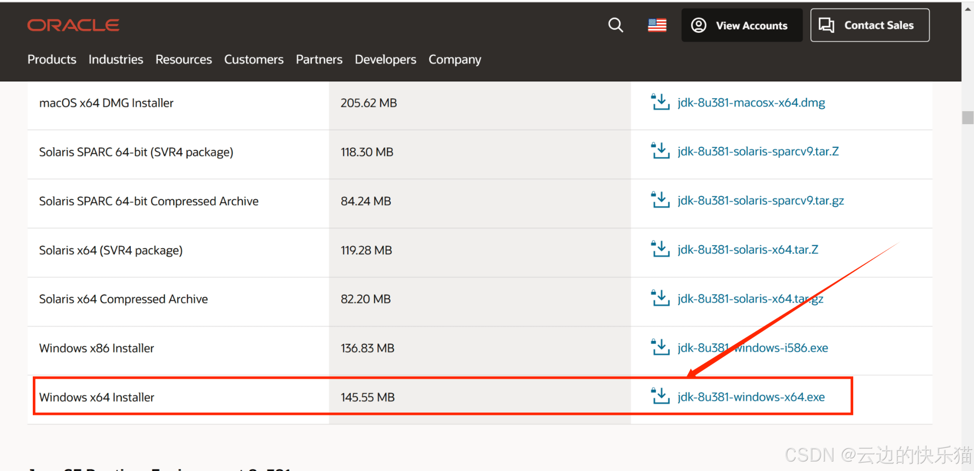Click download icon for macOS x64 DMG
The width and height of the screenshot is (974, 471).
pyautogui.click(x=660, y=102)
